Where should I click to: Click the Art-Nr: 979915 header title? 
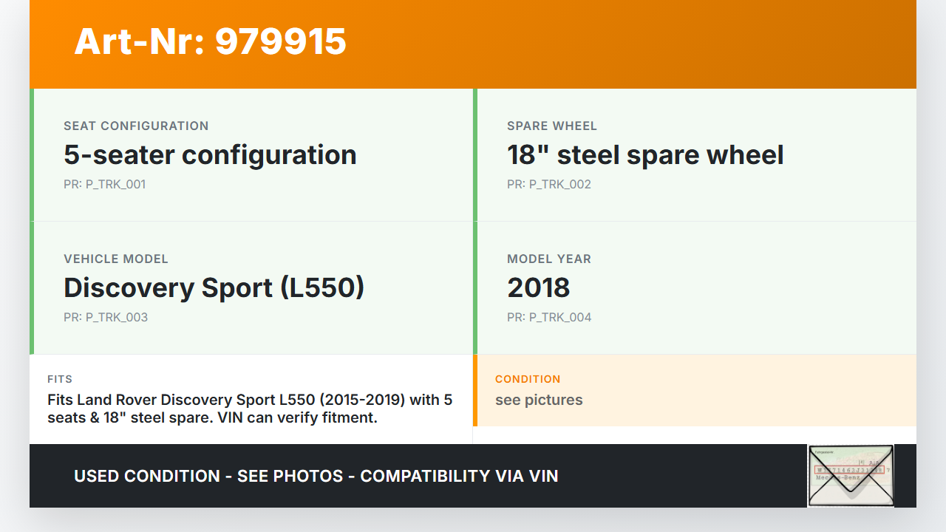pyautogui.click(x=210, y=41)
